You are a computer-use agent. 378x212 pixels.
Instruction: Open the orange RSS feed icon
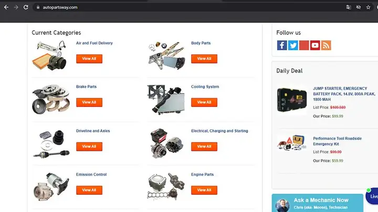coord(326,45)
